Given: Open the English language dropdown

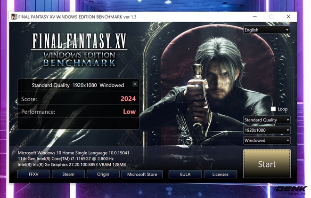Looking at the screenshot, I should [x=267, y=30].
